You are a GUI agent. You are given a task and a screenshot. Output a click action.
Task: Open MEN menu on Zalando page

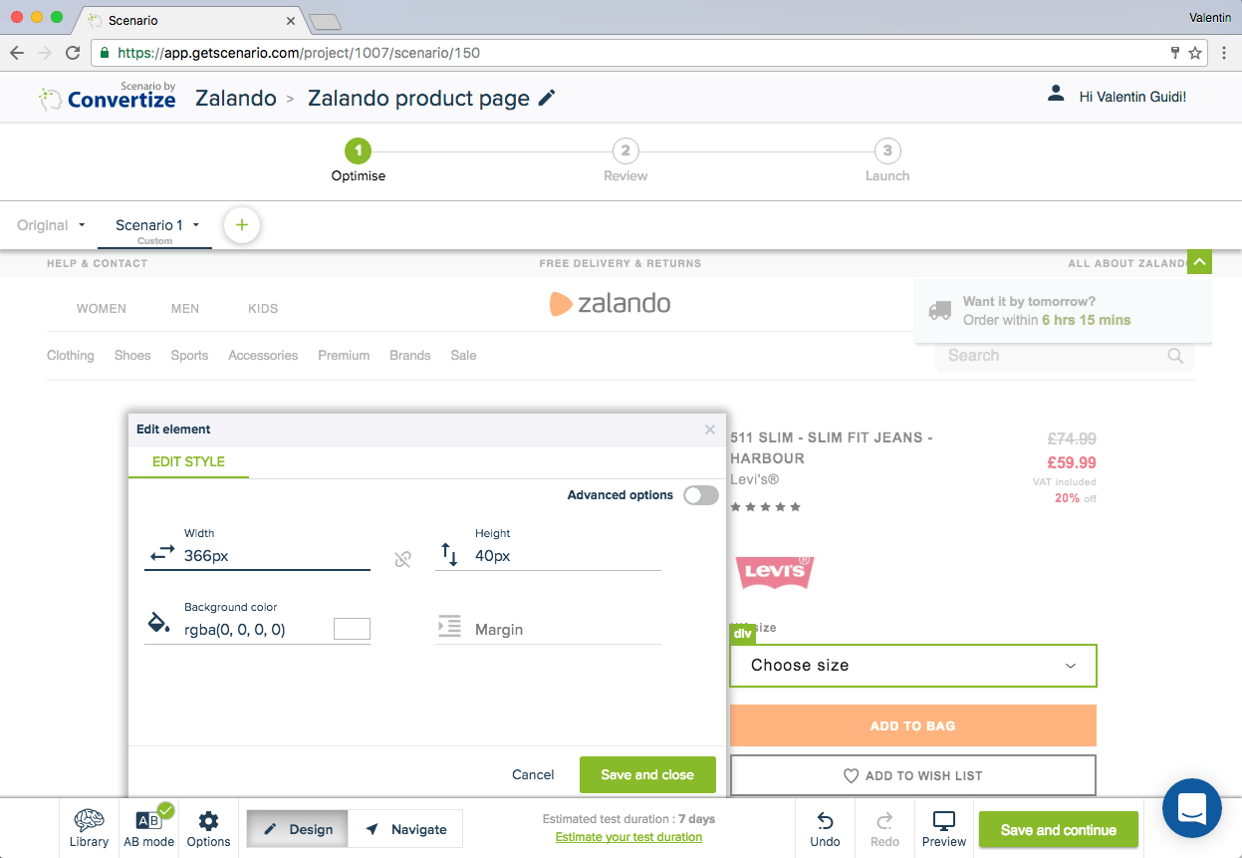coord(185,309)
